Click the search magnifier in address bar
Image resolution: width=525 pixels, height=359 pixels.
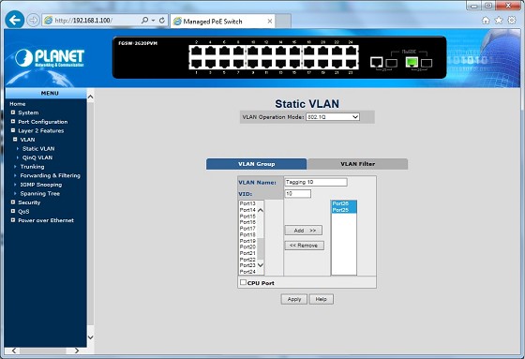(144, 21)
